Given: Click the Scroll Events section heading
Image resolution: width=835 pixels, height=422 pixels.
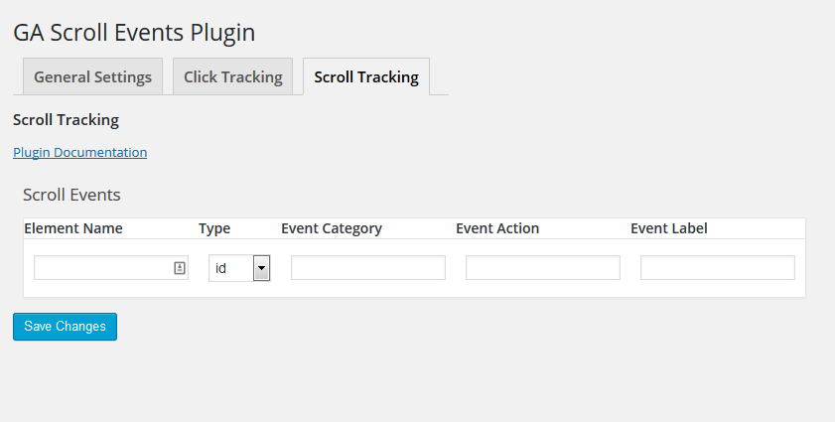Looking at the screenshot, I should pyautogui.click(x=71, y=195).
